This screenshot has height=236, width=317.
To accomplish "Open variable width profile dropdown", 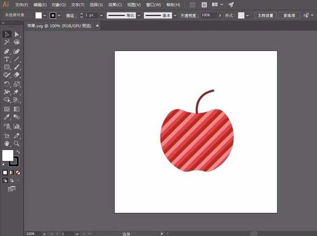I will (138, 15).
